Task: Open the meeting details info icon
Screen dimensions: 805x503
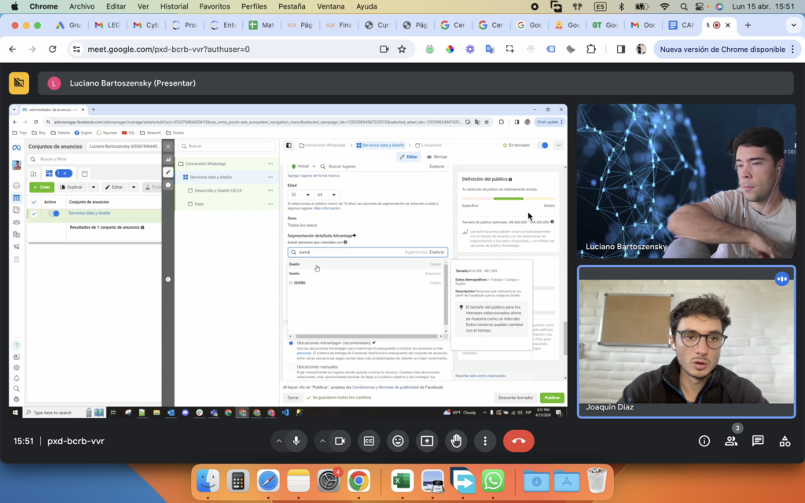Action: [x=704, y=441]
